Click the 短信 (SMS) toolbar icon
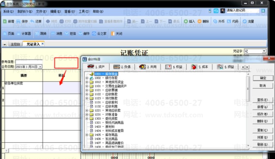 coord(67,34)
